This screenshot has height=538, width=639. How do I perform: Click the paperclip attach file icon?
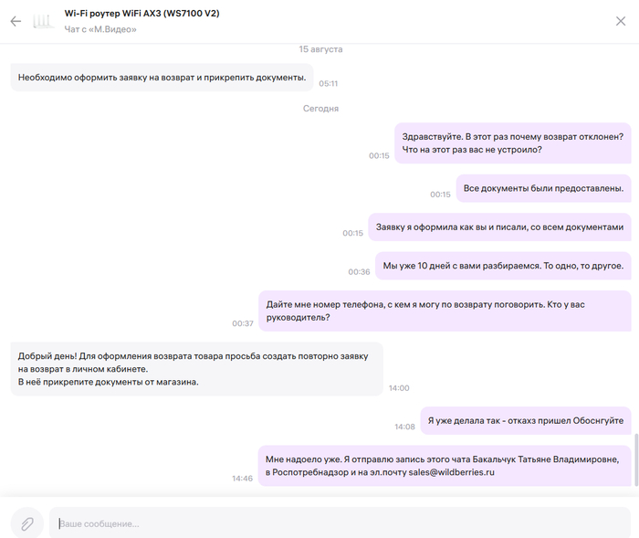pos(27,522)
